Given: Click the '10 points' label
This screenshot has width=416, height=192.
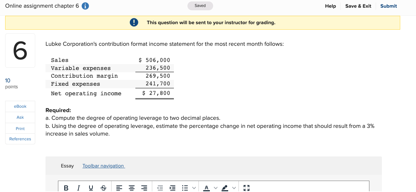Looking at the screenshot, I should [x=11, y=84].
